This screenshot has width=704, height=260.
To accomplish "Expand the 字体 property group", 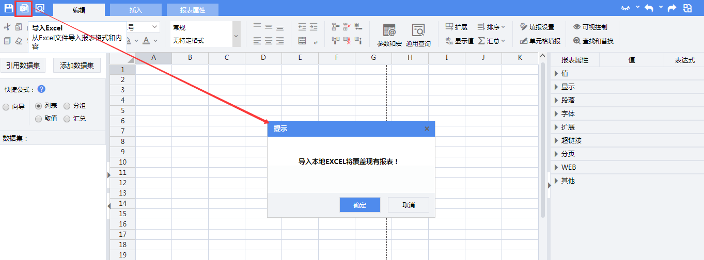I will point(568,113).
